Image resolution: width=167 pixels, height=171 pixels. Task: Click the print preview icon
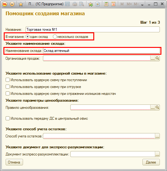[x=81, y=4]
